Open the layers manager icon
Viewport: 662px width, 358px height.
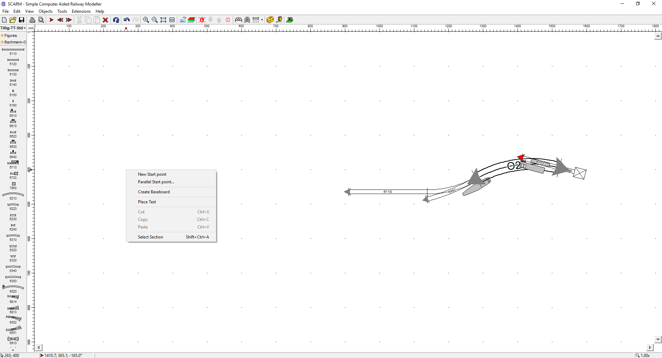(191, 20)
